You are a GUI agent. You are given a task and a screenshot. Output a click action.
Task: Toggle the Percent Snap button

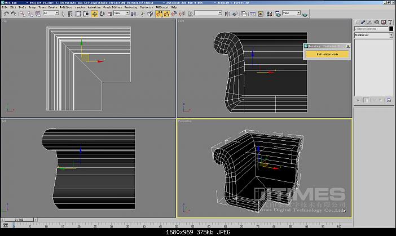pyautogui.click(x=174, y=14)
